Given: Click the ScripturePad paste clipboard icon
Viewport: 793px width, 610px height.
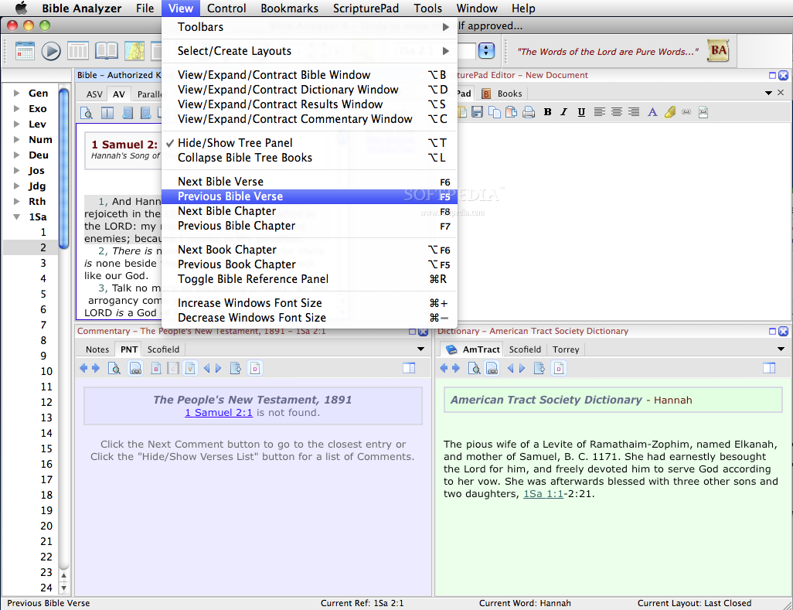Looking at the screenshot, I should tap(512, 112).
